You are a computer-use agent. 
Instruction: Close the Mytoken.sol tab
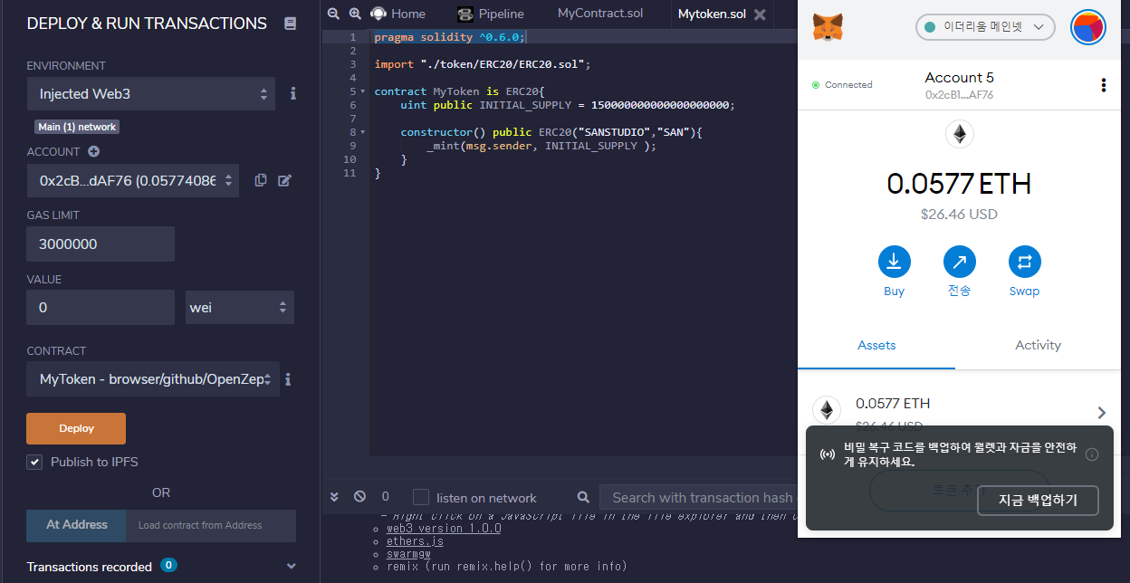click(760, 14)
